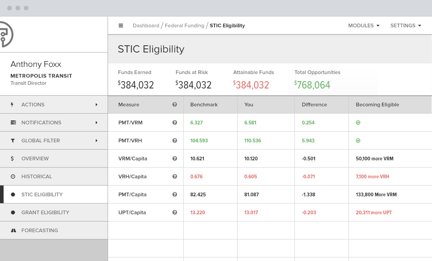Viewport: 432px width, 261px height.
Task: Click the Funds at Risk value
Action: (x=194, y=85)
